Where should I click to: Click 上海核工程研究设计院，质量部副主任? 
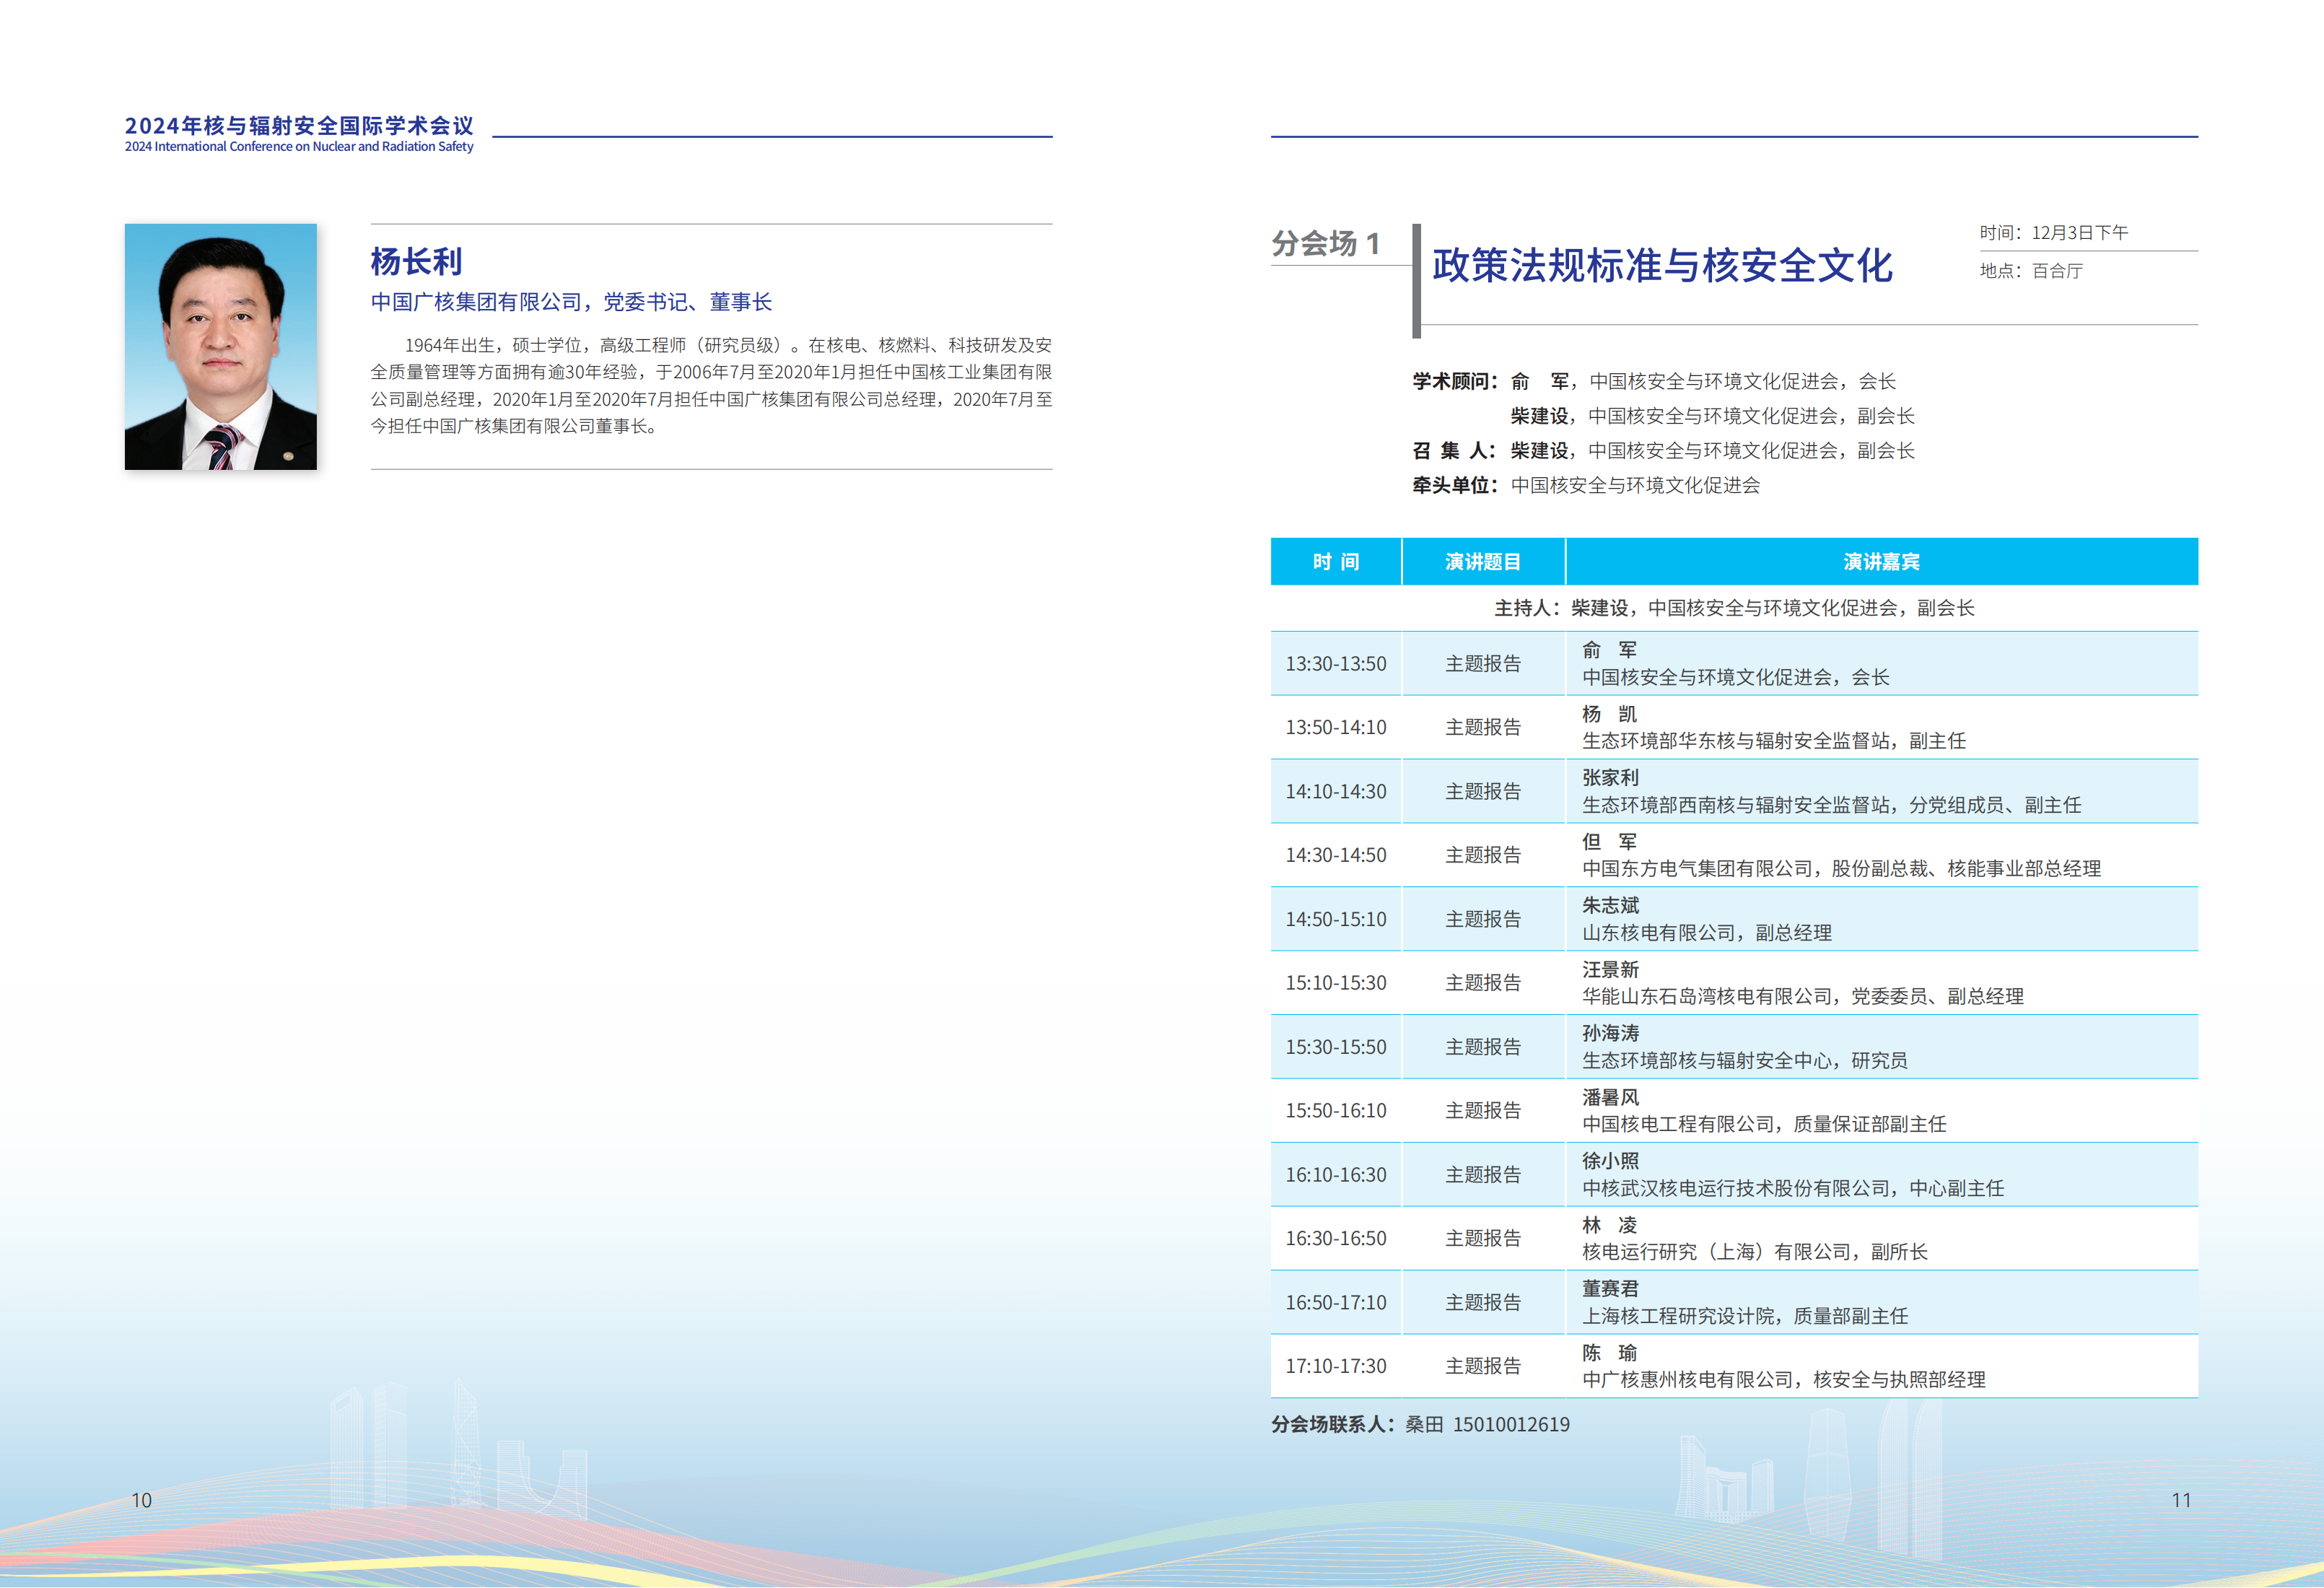(x=1745, y=1316)
